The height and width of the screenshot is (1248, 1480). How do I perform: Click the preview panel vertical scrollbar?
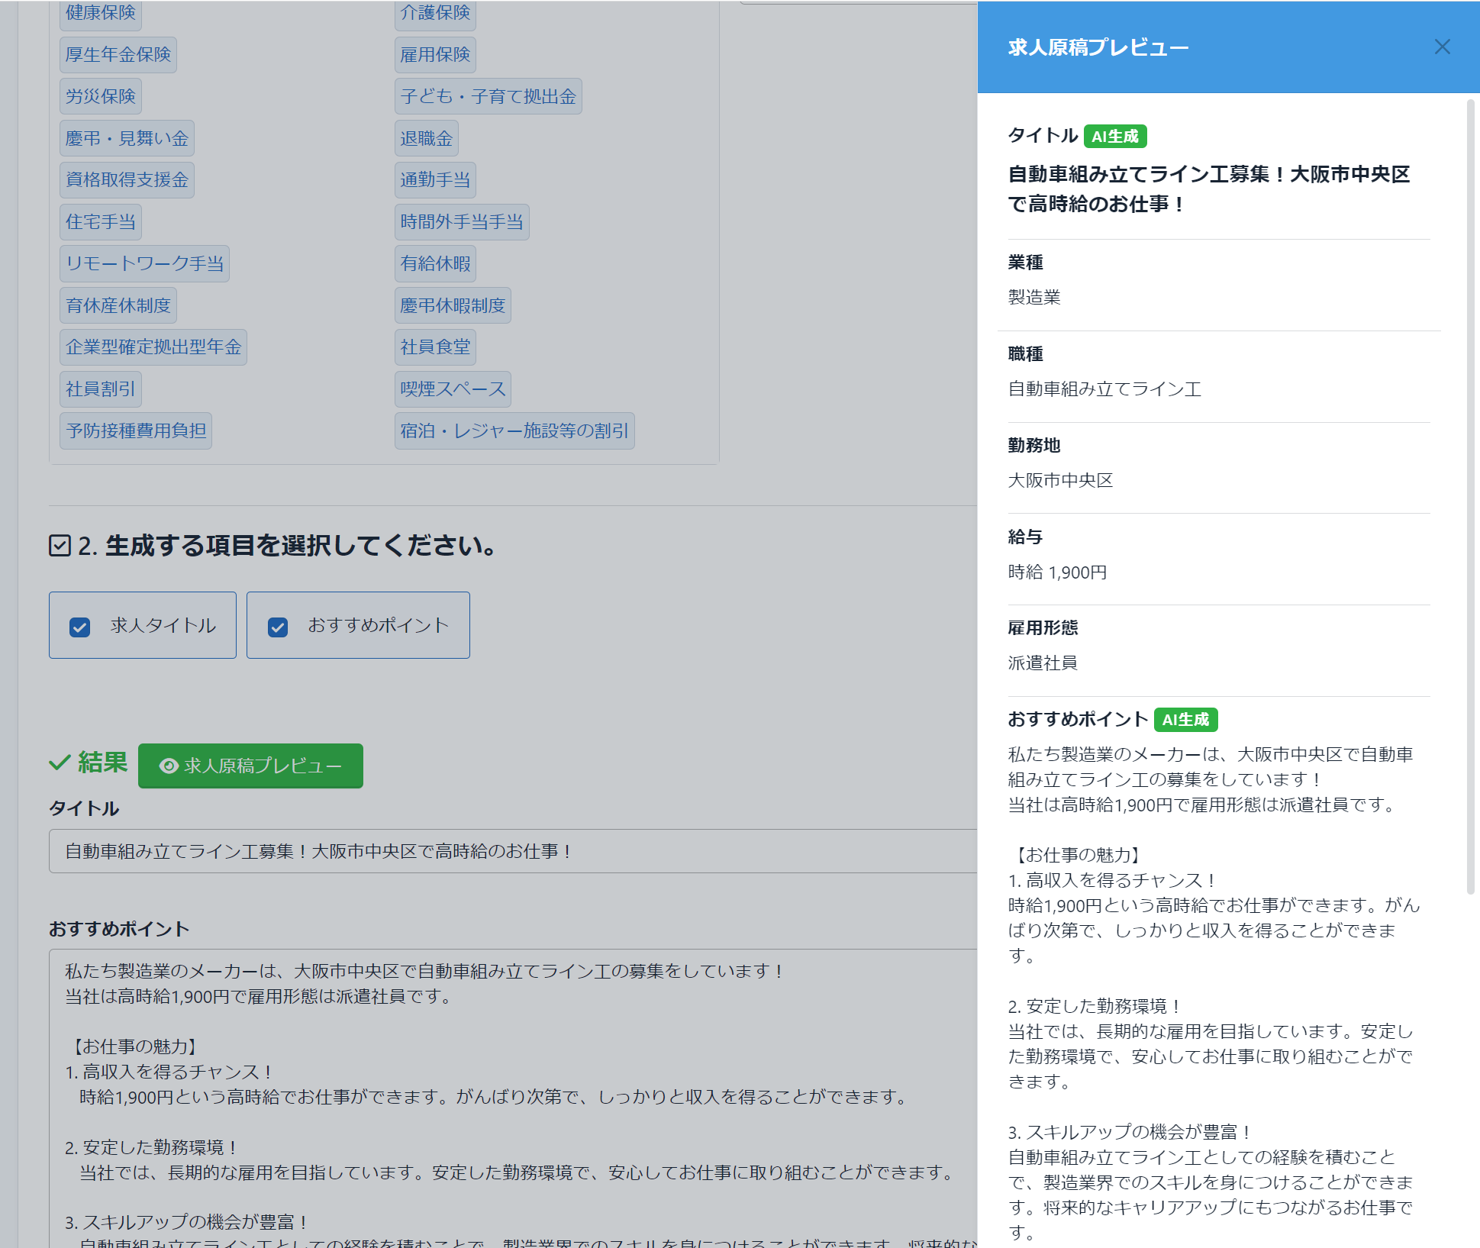pyautogui.click(x=1470, y=496)
